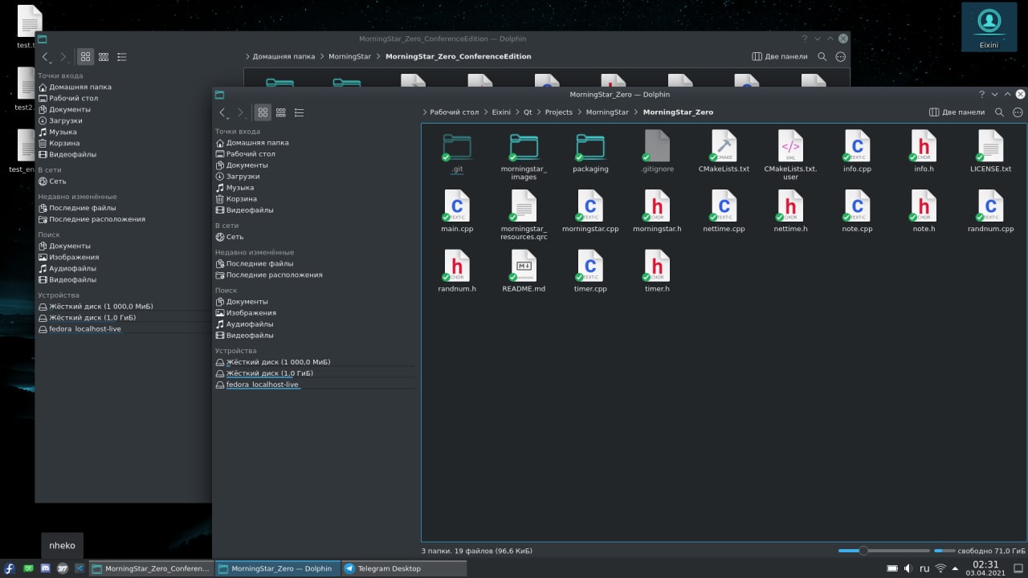Open search in ConferenceEdition window
1028x578 pixels.
822,57
